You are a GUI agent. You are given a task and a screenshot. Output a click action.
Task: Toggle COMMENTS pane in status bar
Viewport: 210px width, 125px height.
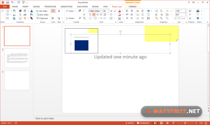pos(143,123)
